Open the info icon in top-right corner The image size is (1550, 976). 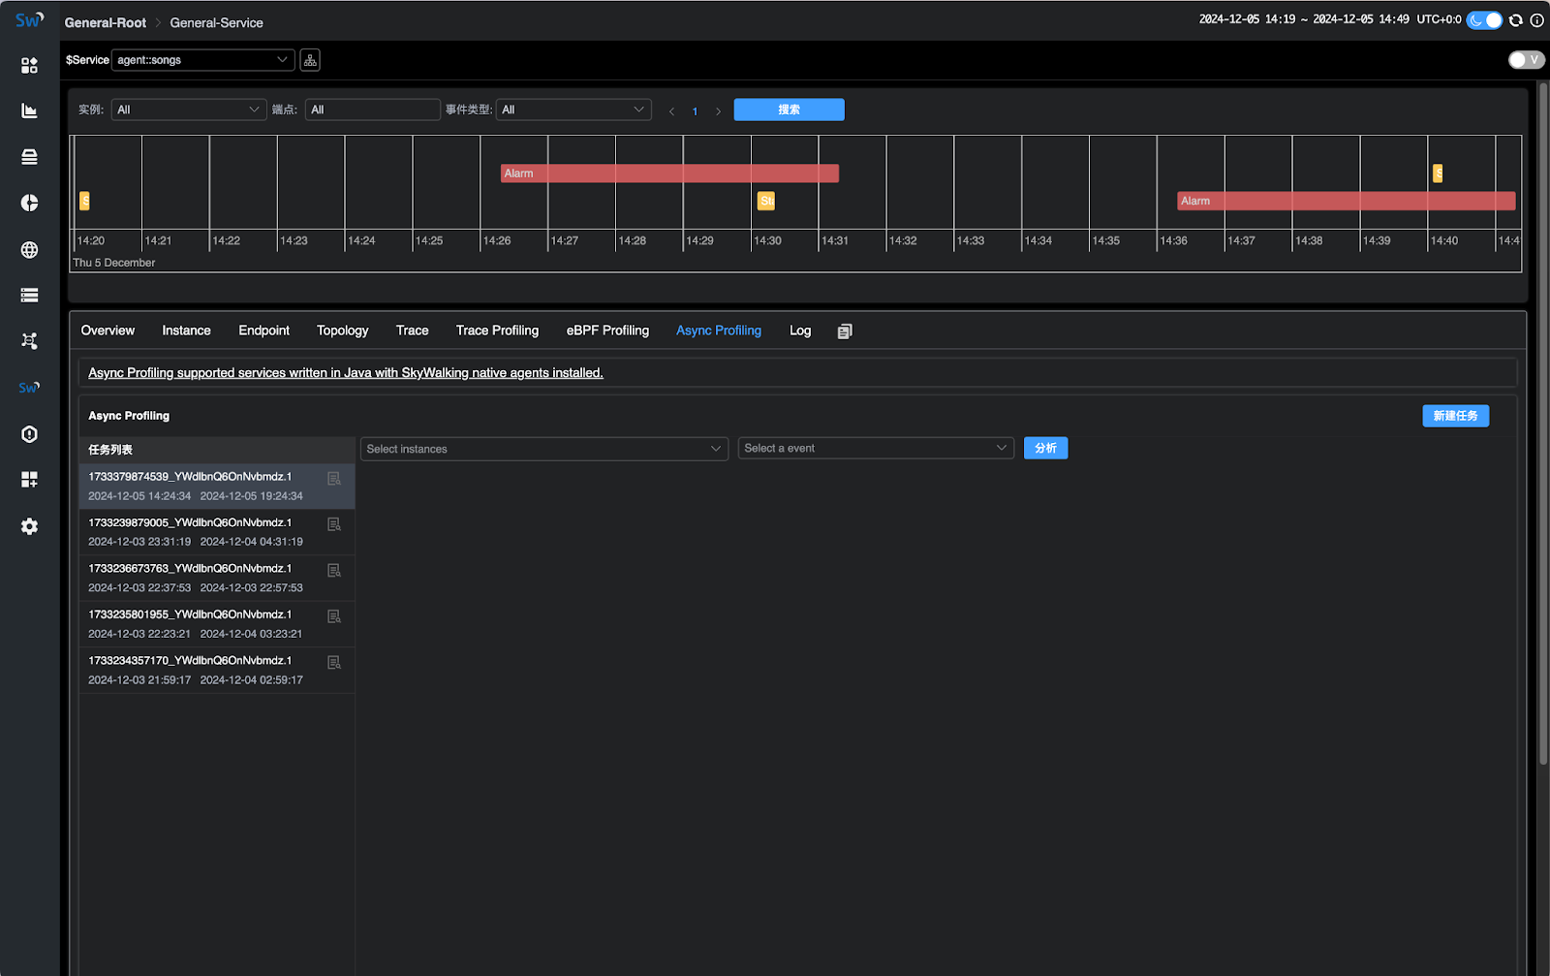tap(1536, 19)
